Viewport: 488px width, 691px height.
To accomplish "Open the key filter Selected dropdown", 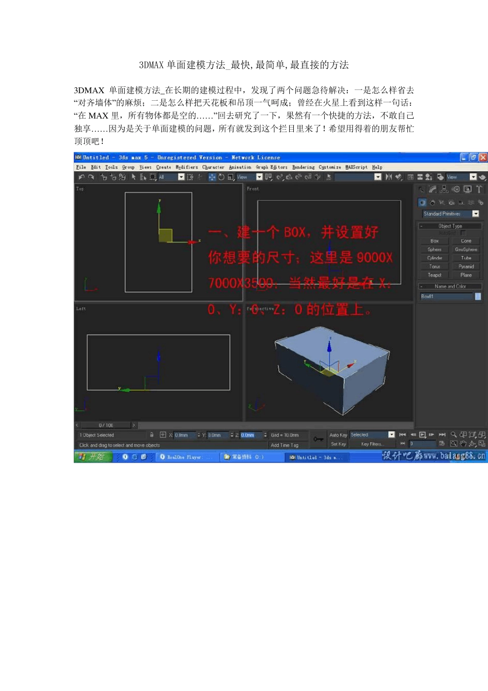I will pyautogui.click(x=372, y=435).
